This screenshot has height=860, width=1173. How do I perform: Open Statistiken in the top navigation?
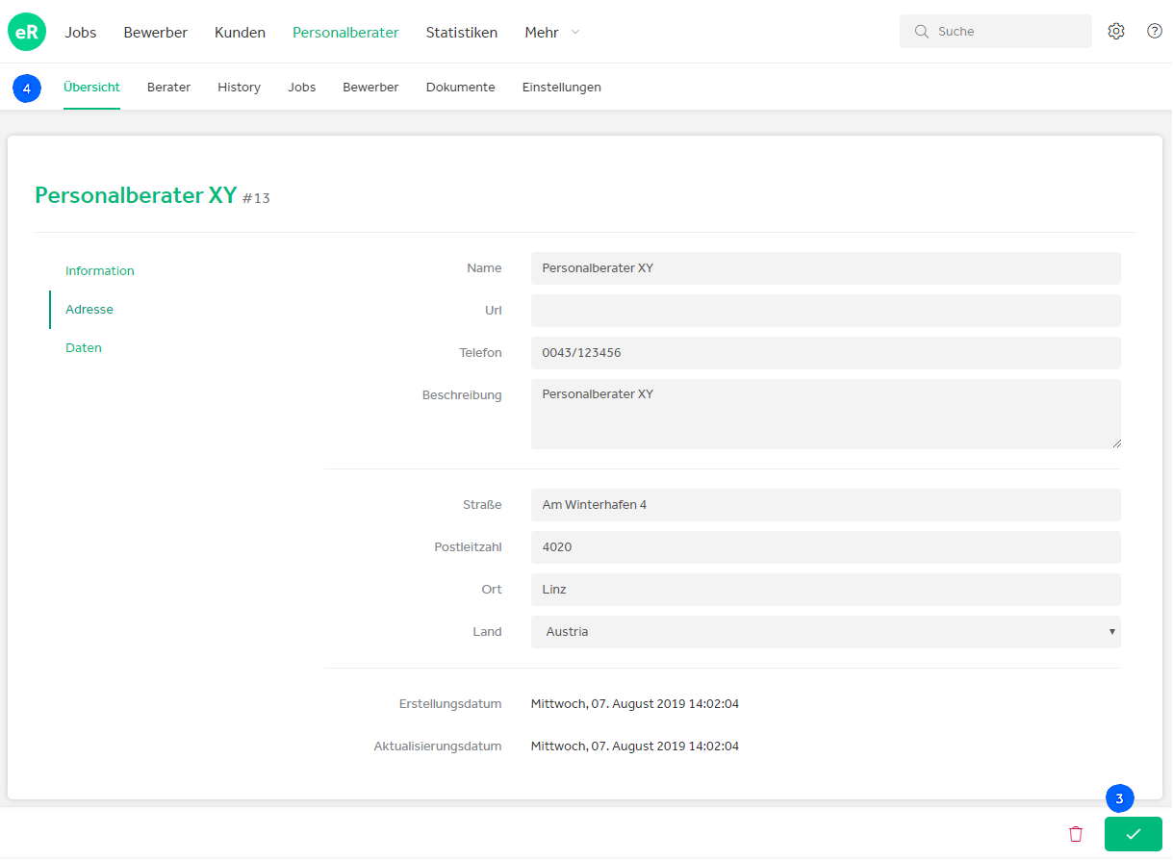(462, 32)
